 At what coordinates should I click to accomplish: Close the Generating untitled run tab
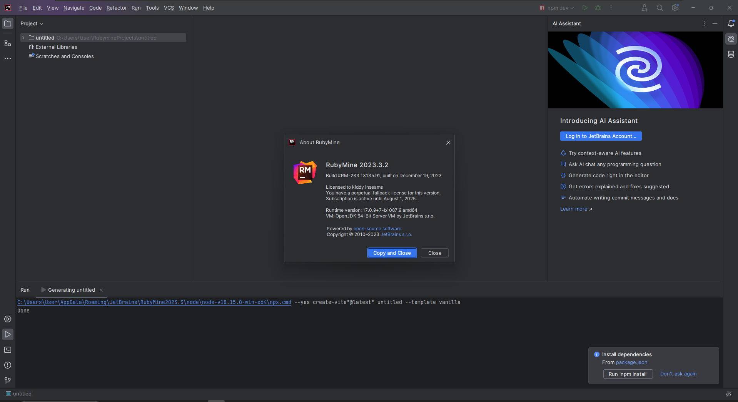[101, 290]
